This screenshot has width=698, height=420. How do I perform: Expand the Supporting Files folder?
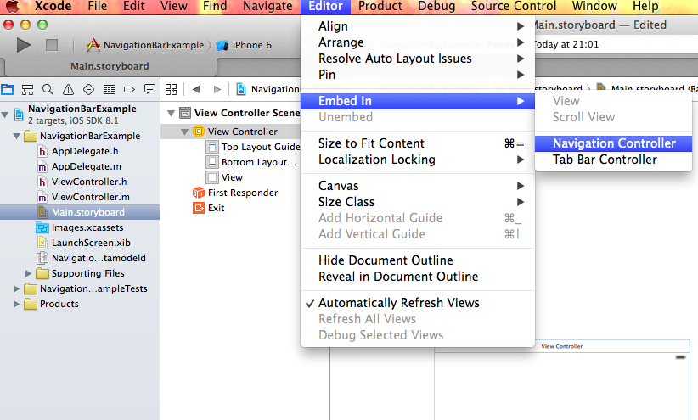[28, 273]
